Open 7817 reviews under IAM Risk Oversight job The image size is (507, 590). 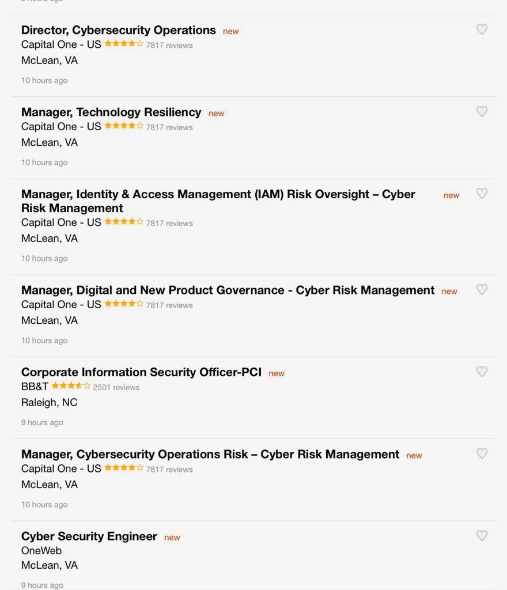169,223
